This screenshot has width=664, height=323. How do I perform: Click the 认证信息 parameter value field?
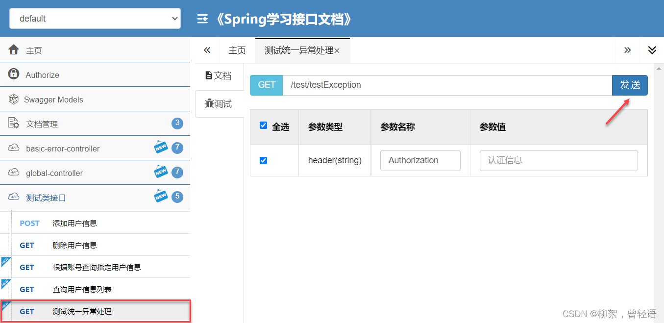(559, 160)
